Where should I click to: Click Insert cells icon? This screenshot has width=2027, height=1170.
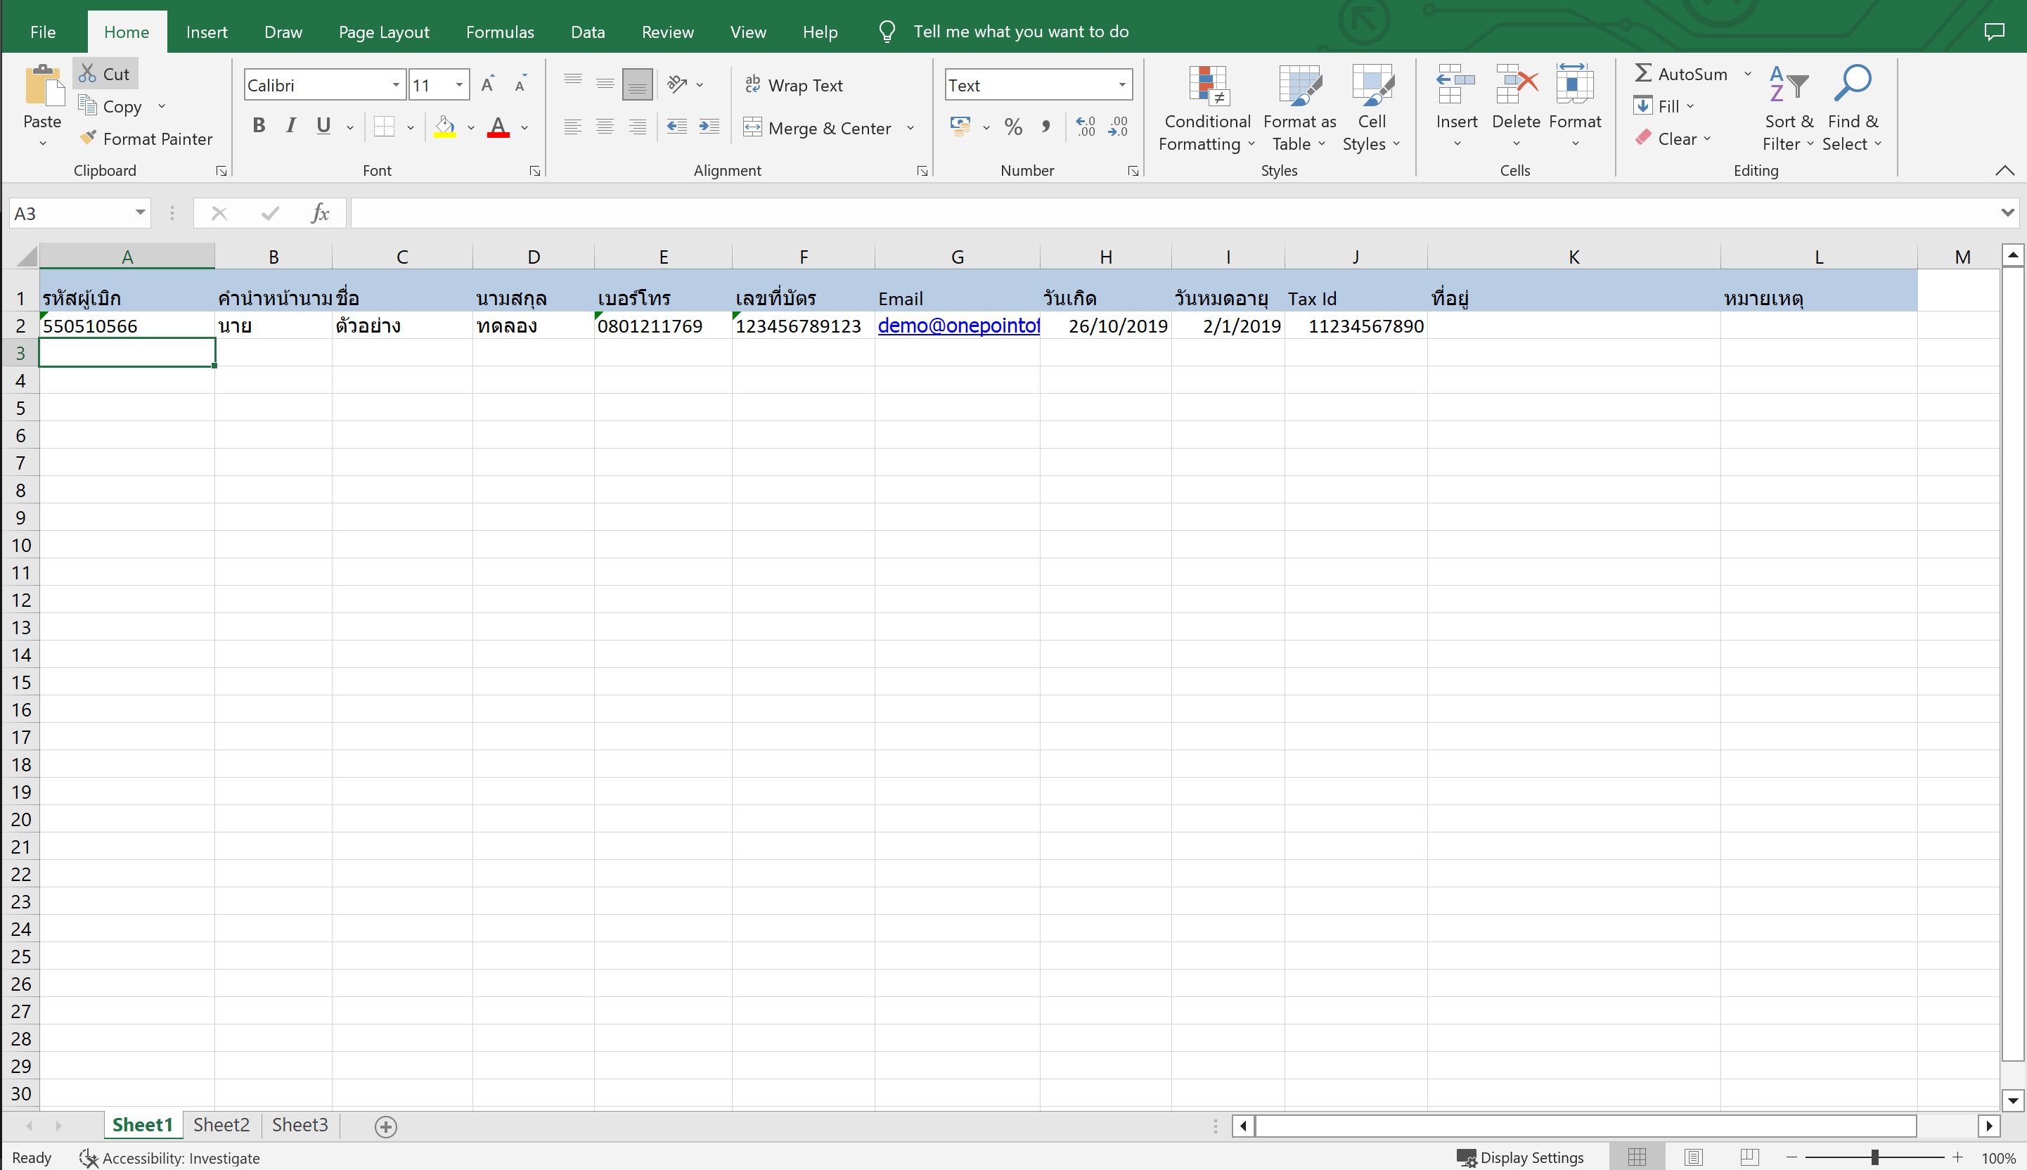coord(1457,85)
